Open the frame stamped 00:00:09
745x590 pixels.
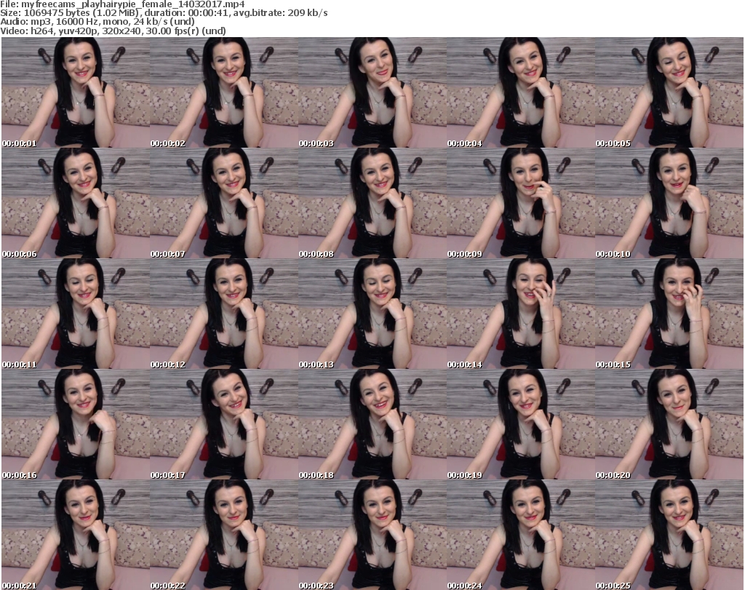[521, 203]
